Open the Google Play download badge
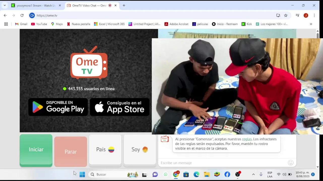 coord(58,107)
